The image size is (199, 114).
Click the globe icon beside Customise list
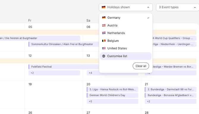[x=104, y=56]
